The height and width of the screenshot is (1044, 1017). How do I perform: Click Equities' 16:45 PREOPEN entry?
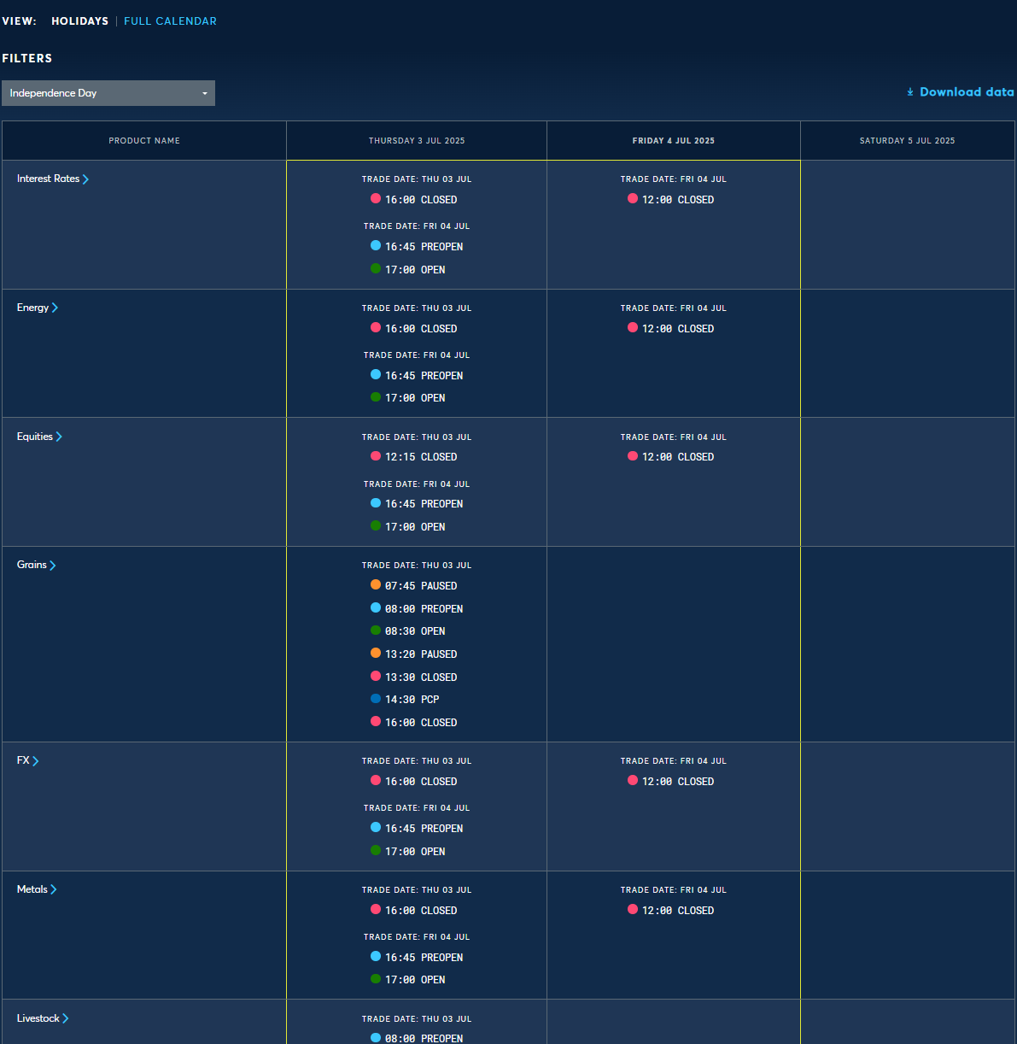pyautogui.click(x=417, y=503)
